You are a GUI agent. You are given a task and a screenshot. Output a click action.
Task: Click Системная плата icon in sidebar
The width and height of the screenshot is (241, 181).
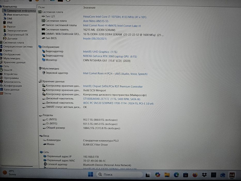click(x=1, y=42)
